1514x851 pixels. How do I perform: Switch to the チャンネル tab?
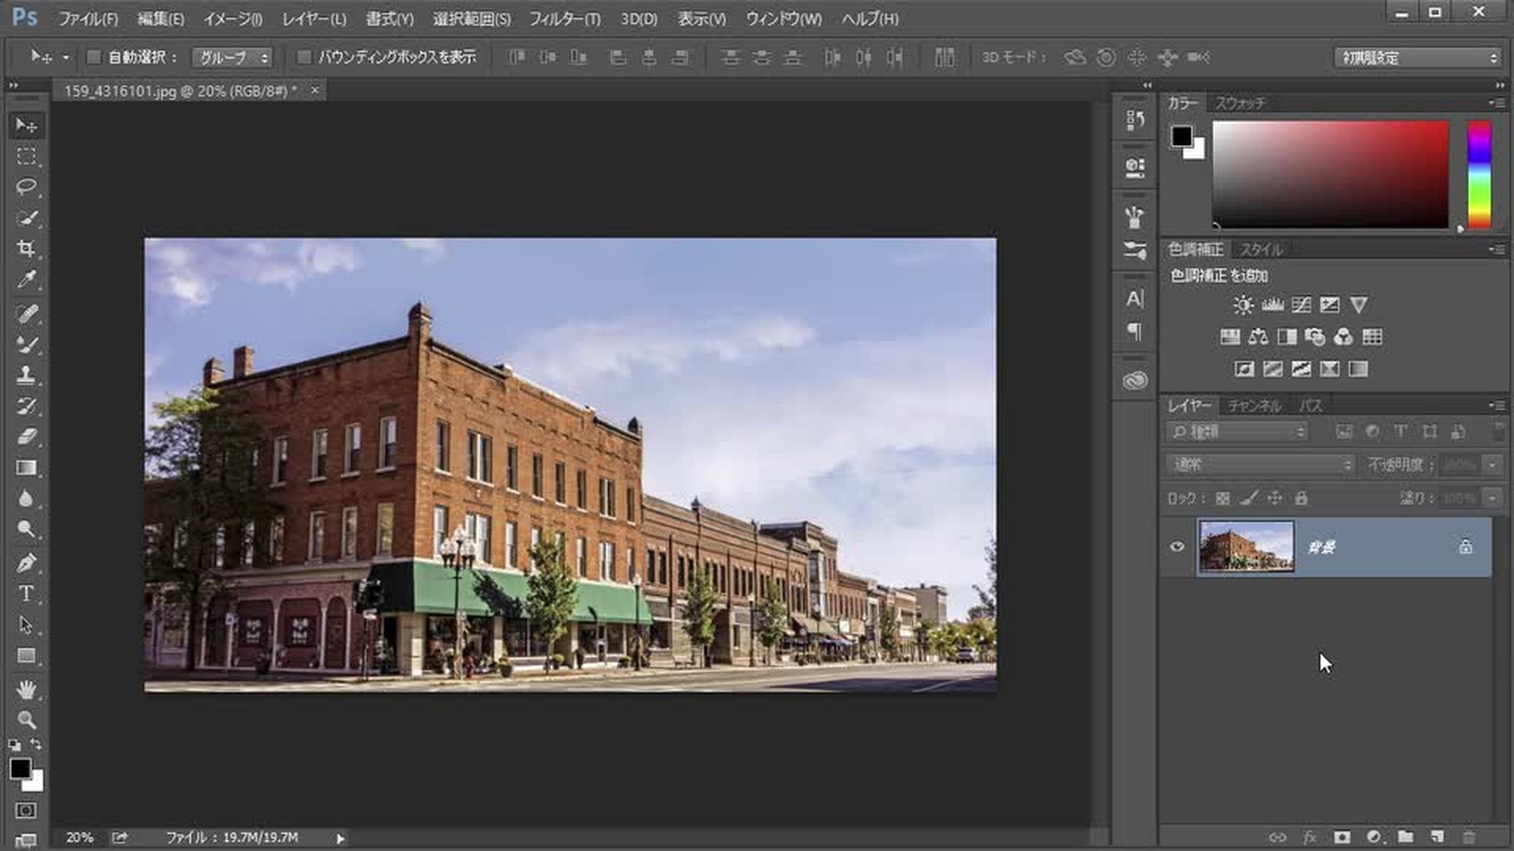click(x=1254, y=406)
